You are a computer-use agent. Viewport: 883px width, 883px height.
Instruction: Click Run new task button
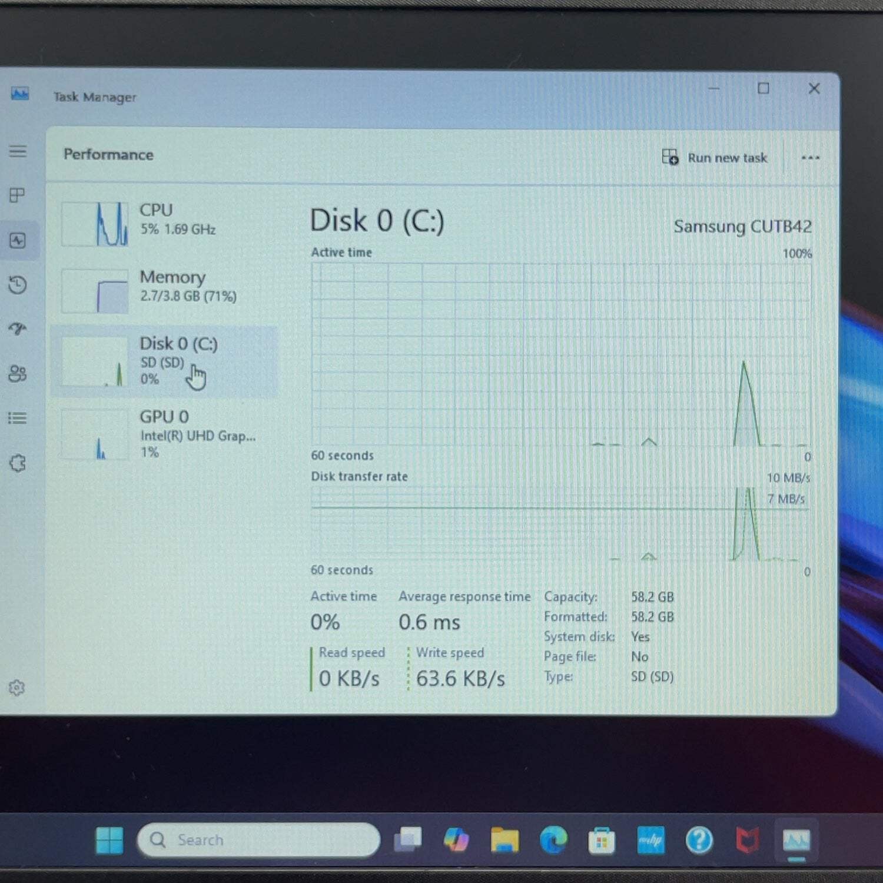click(715, 157)
